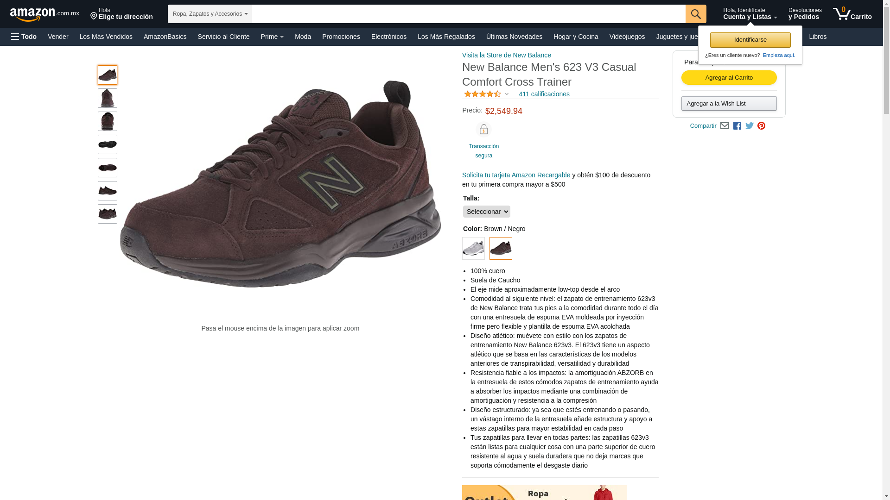
Task: Open the 411 calificaciones link
Action: 544,94
